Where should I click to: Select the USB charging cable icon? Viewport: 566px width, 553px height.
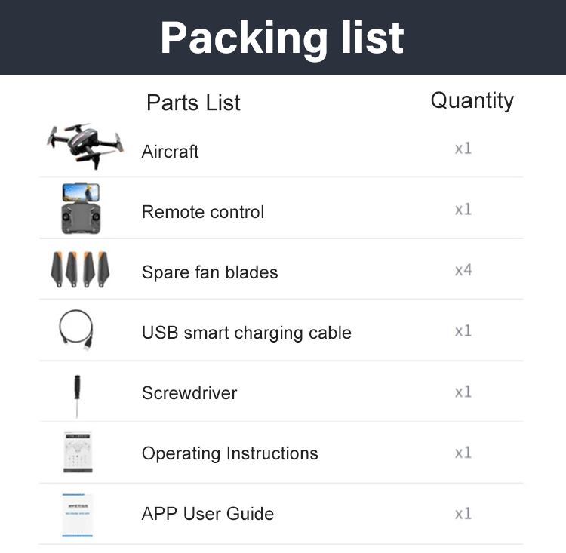[76, 330]
